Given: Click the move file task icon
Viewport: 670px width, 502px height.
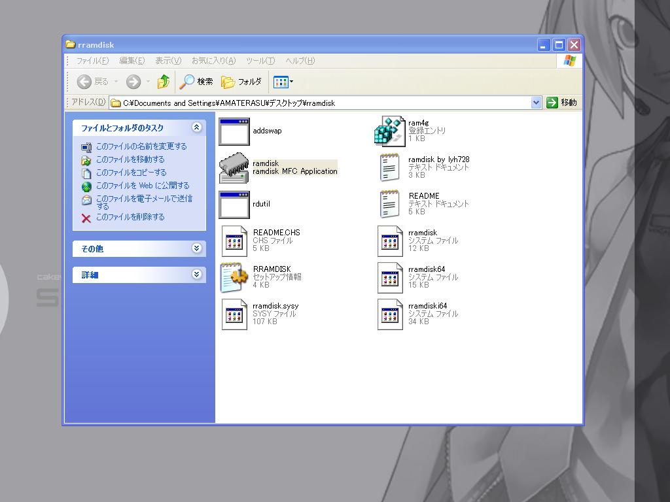Looking at the screenshot, I should [x=86, y=161].
